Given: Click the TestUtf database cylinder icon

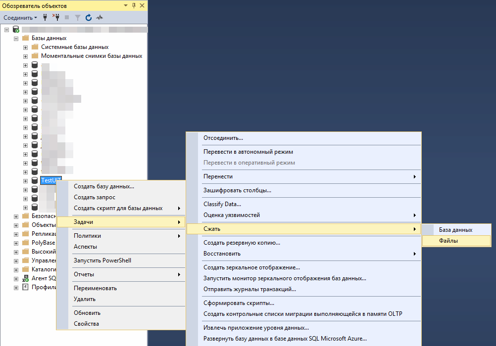Looking at the screenshot, I should coord(35,180).
